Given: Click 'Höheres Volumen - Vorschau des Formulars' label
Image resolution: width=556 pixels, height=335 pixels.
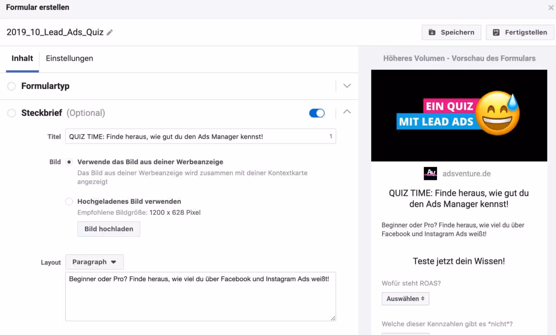Looking at the screenshot, I should [x=459, y=58].
